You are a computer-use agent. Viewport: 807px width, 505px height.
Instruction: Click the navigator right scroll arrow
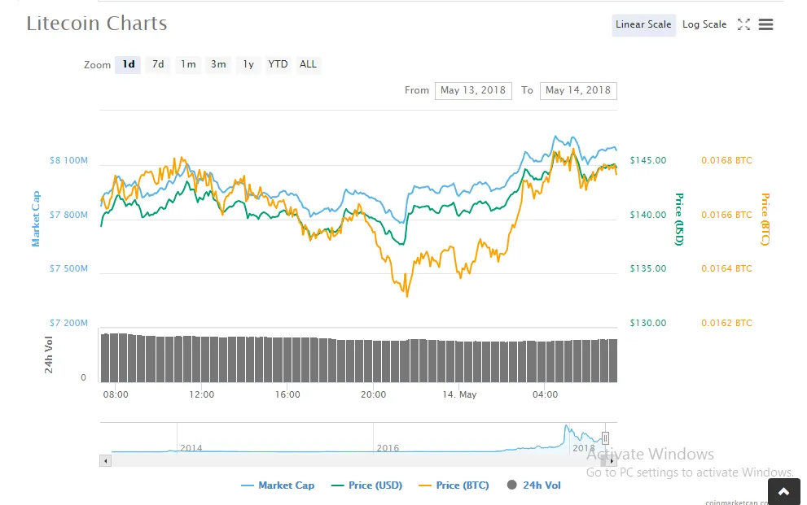612,461
